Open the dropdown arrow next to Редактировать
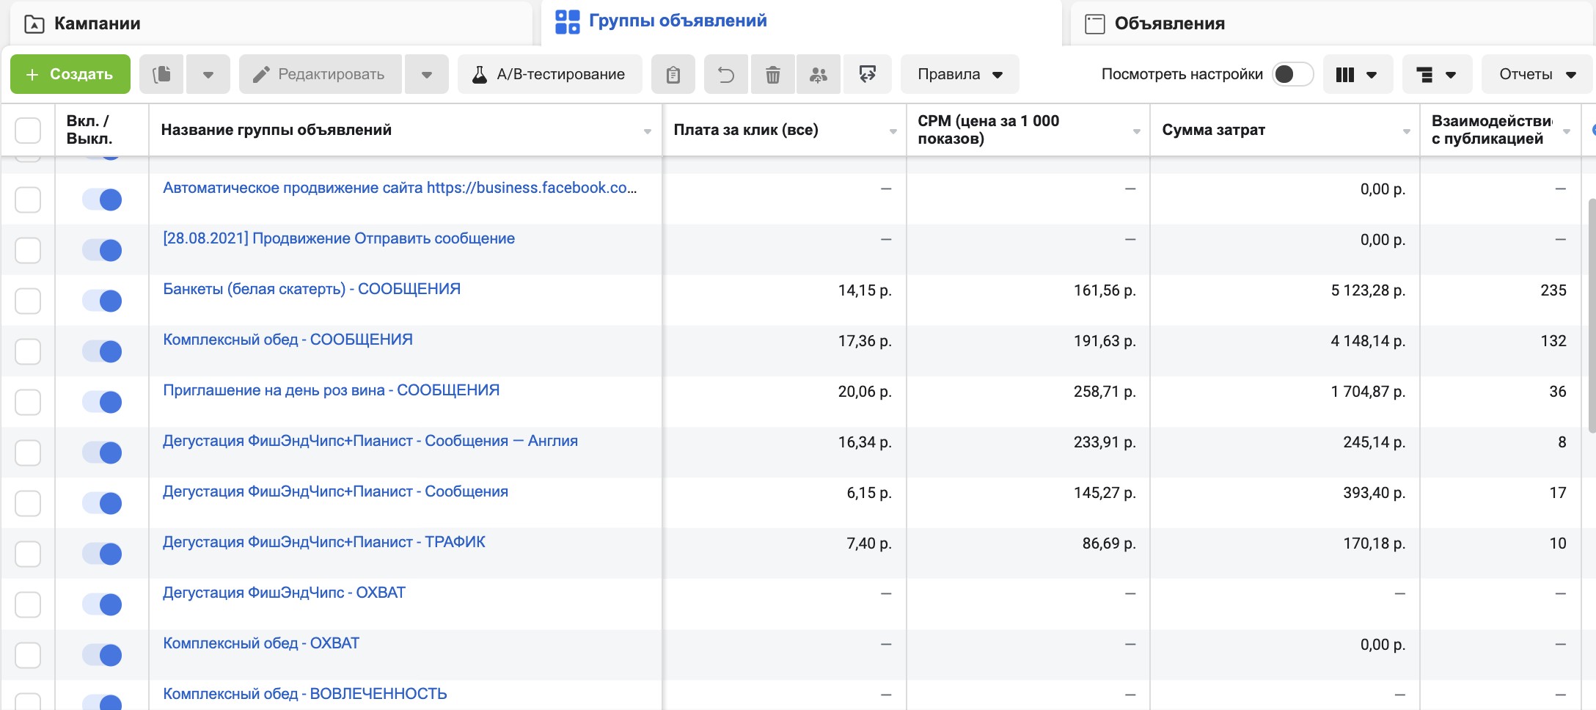Screen dimensions: 1596x710 tap(427, 74)
